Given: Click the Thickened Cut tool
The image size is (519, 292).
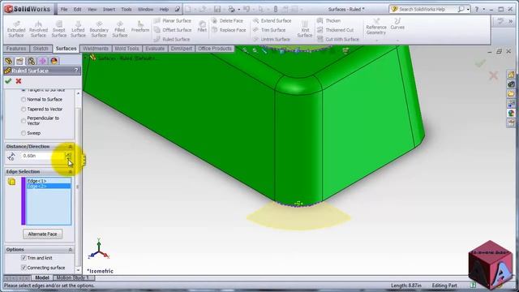Looking at the screenshot, I should point(335,30).
